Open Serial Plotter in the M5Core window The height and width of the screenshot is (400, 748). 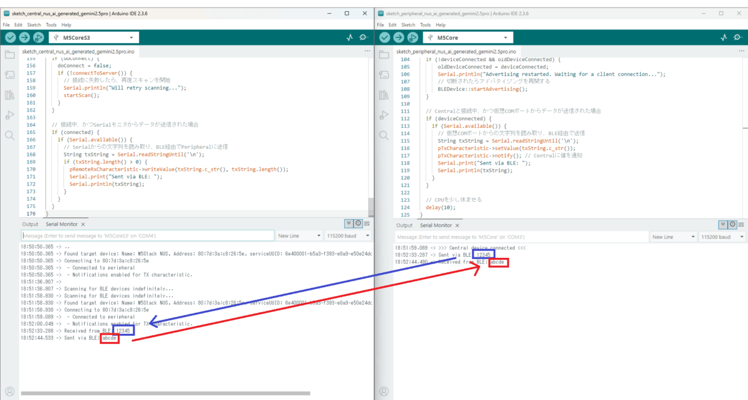724,37
